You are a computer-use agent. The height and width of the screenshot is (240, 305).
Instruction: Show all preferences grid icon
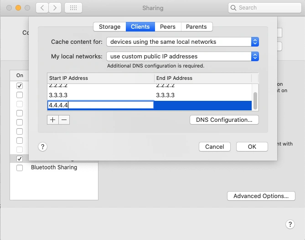(73, 8)
